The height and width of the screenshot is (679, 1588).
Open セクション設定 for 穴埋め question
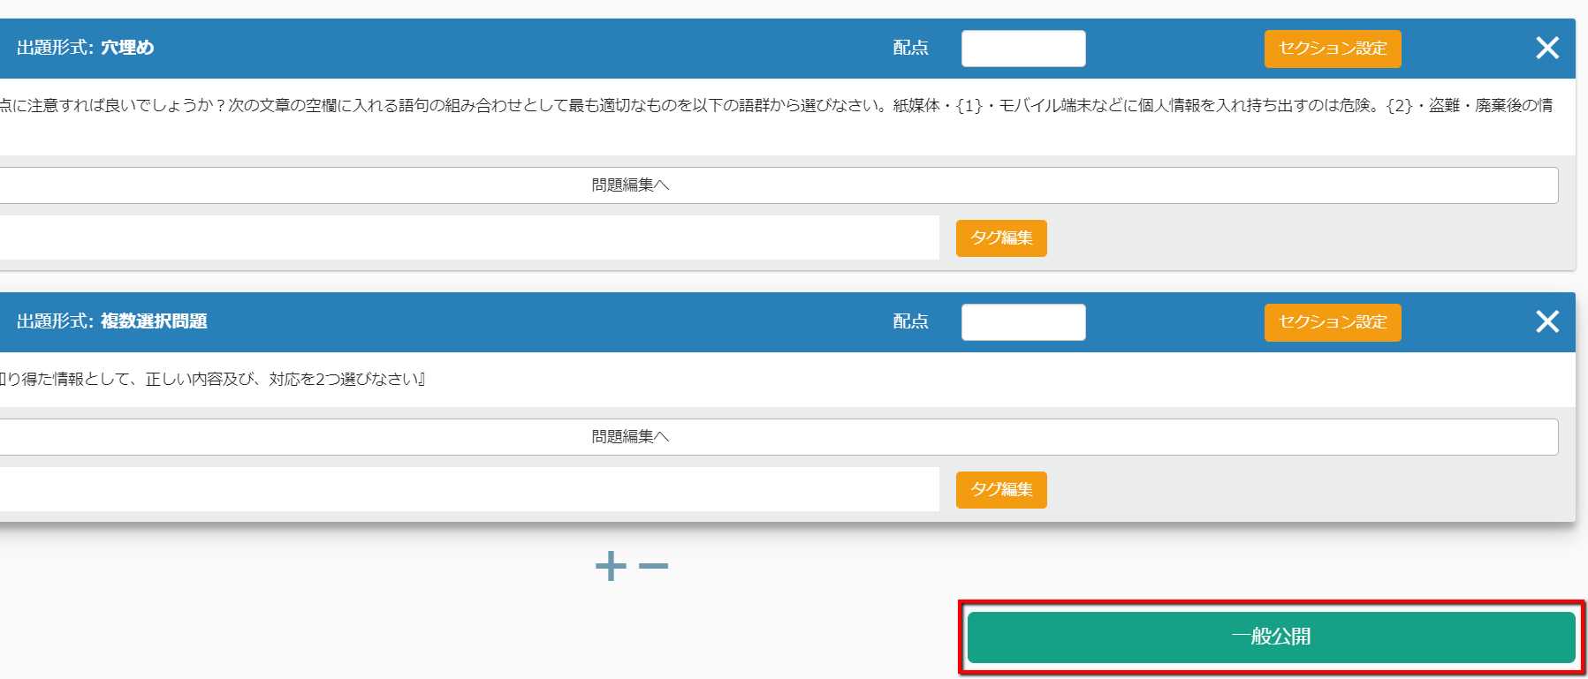click(x=1332, y=49)
